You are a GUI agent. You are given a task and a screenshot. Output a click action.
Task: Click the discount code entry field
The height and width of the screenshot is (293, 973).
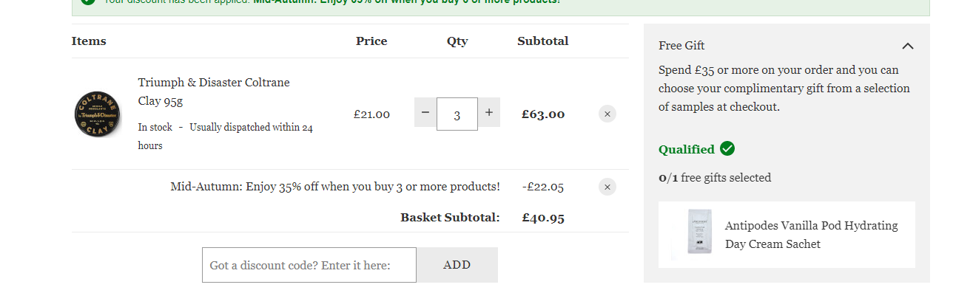click(309, 265)
